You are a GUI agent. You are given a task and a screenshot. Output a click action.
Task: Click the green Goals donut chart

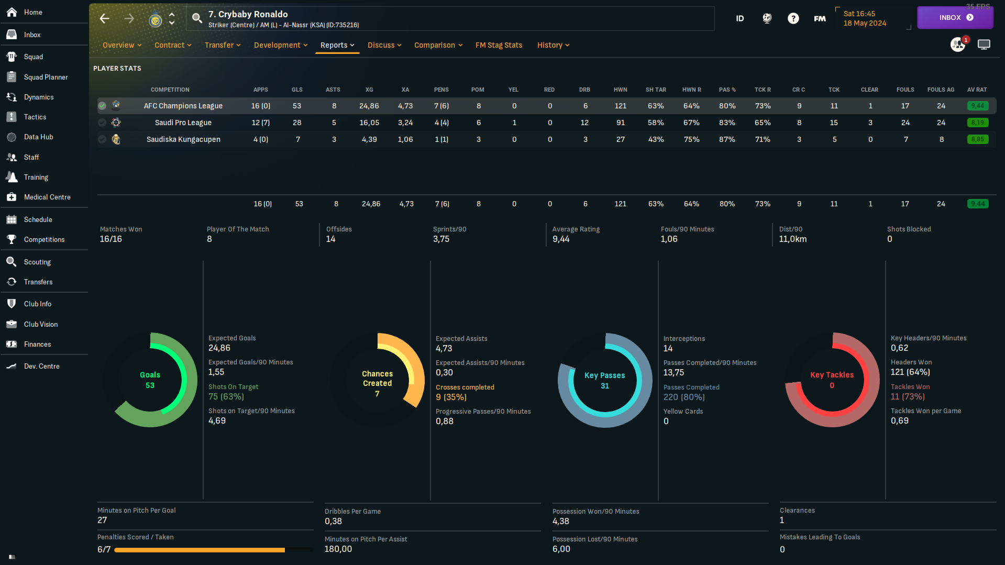[x=150, y=380]
